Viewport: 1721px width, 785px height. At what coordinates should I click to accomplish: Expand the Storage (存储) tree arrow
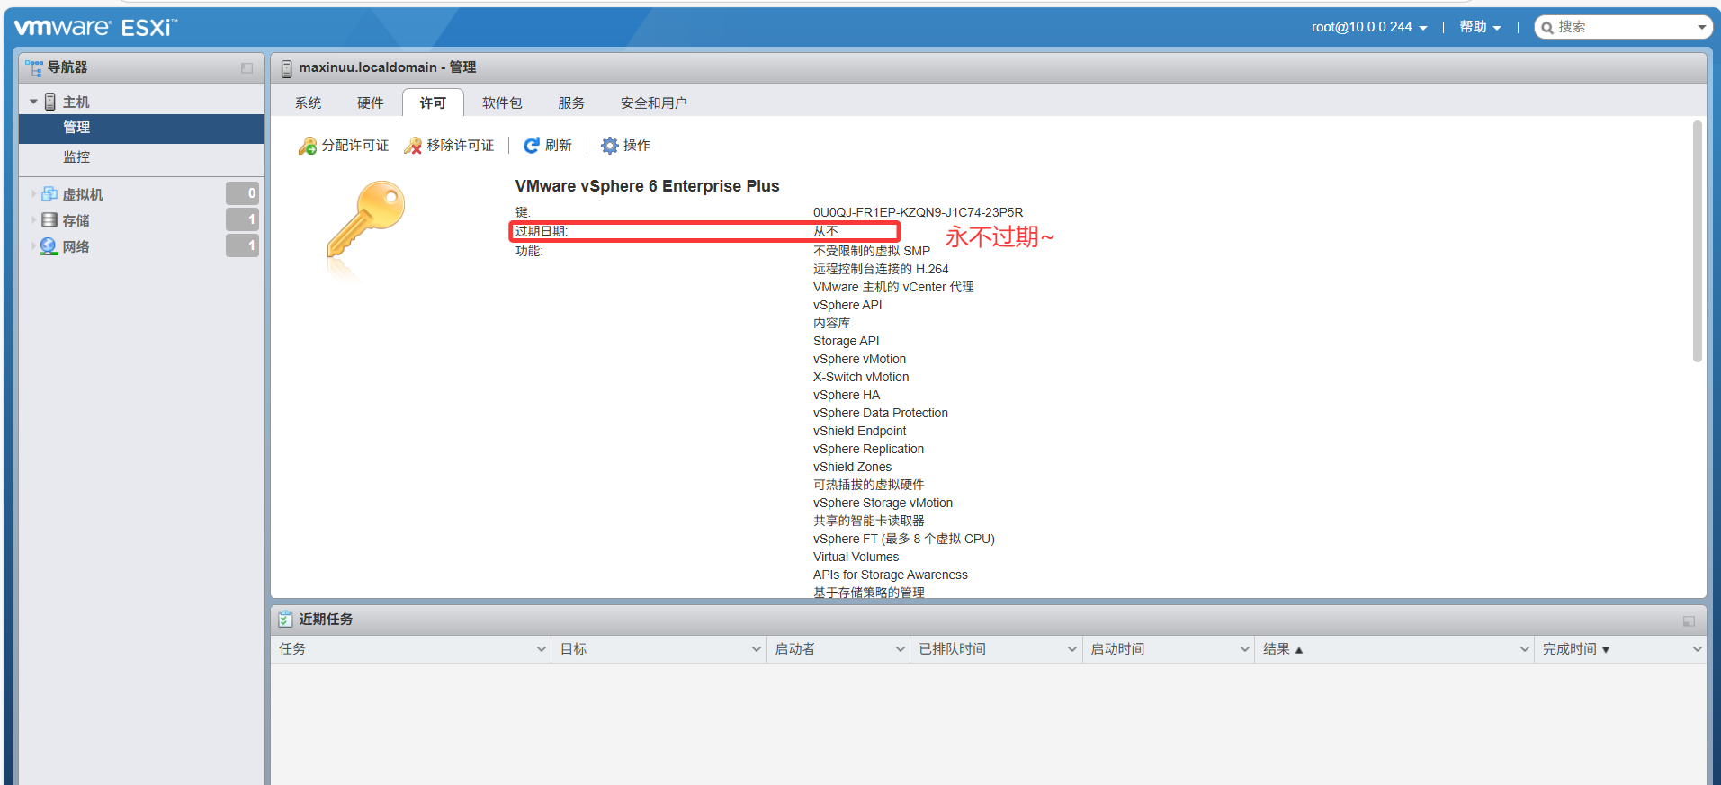pos(34,220)
